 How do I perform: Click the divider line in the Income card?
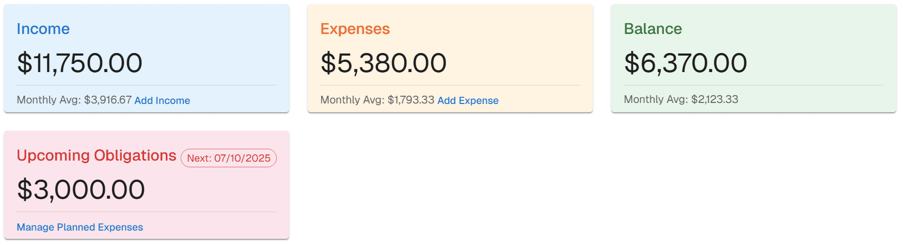click(x=147, y=85)
